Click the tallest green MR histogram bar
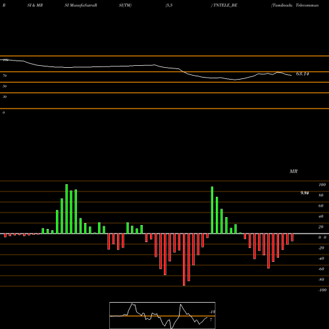Viewport: 329px width, 329px height. tap(66, 209)
